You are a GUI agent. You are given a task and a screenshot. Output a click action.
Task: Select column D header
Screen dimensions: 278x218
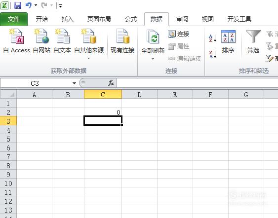(x=140, y=95)
